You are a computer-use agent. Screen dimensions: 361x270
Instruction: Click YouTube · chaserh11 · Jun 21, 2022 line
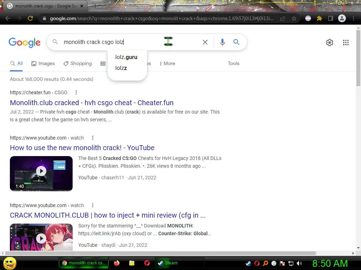(117, 178)
